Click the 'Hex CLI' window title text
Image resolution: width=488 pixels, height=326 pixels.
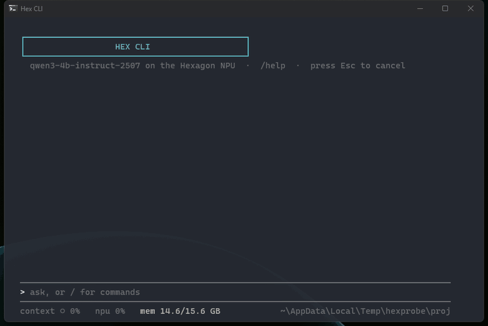(31, 9)
